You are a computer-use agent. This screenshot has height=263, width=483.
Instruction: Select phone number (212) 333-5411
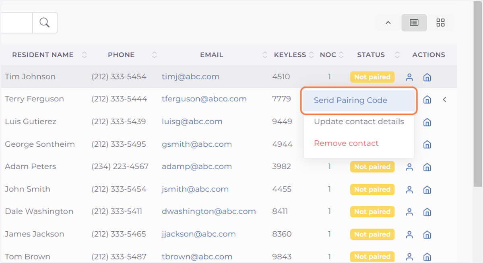click(117, 212)
